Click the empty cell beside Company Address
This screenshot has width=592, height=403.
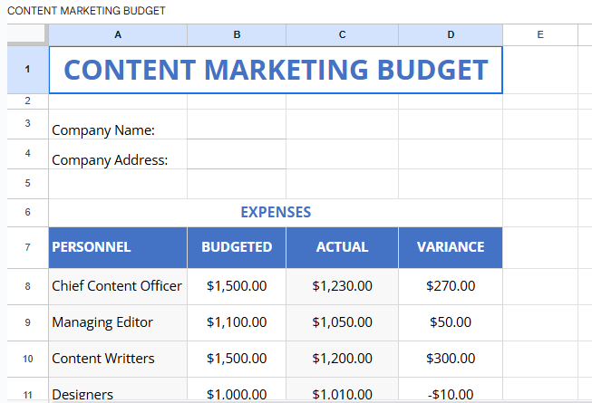[237, 159]
